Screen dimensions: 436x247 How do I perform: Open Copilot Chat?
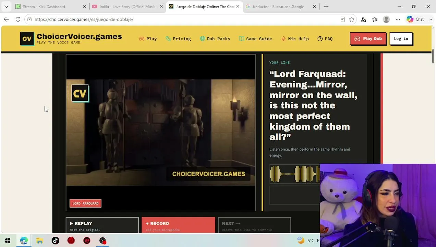coord(415,19)
